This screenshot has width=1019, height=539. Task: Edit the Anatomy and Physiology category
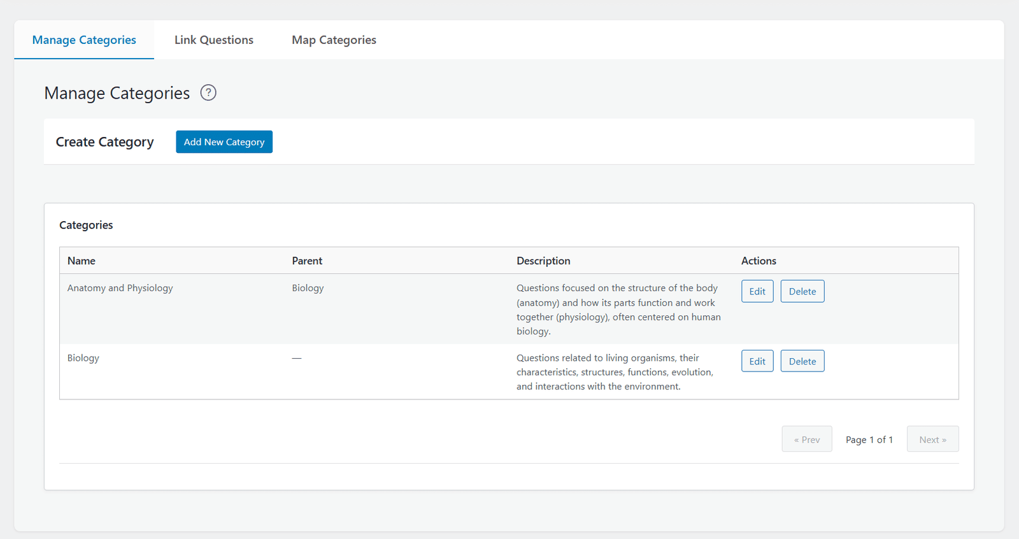point(757,291)
